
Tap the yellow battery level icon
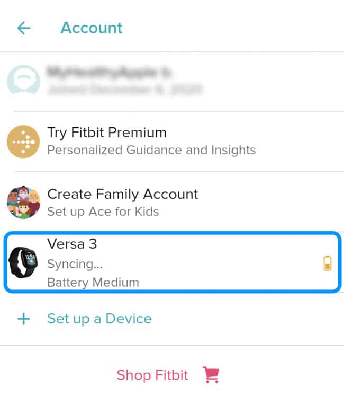click(x=328, y=263)
